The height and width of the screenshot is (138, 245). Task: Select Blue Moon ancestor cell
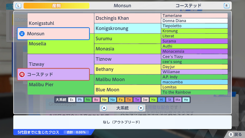(127, 90)
